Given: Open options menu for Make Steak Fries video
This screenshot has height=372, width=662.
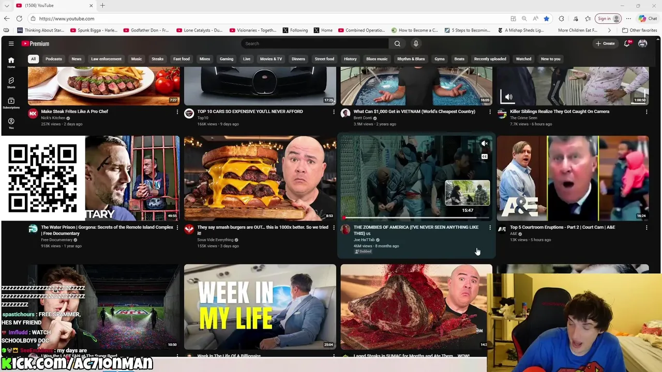Looking at the screenshot, I should [177, 112].
